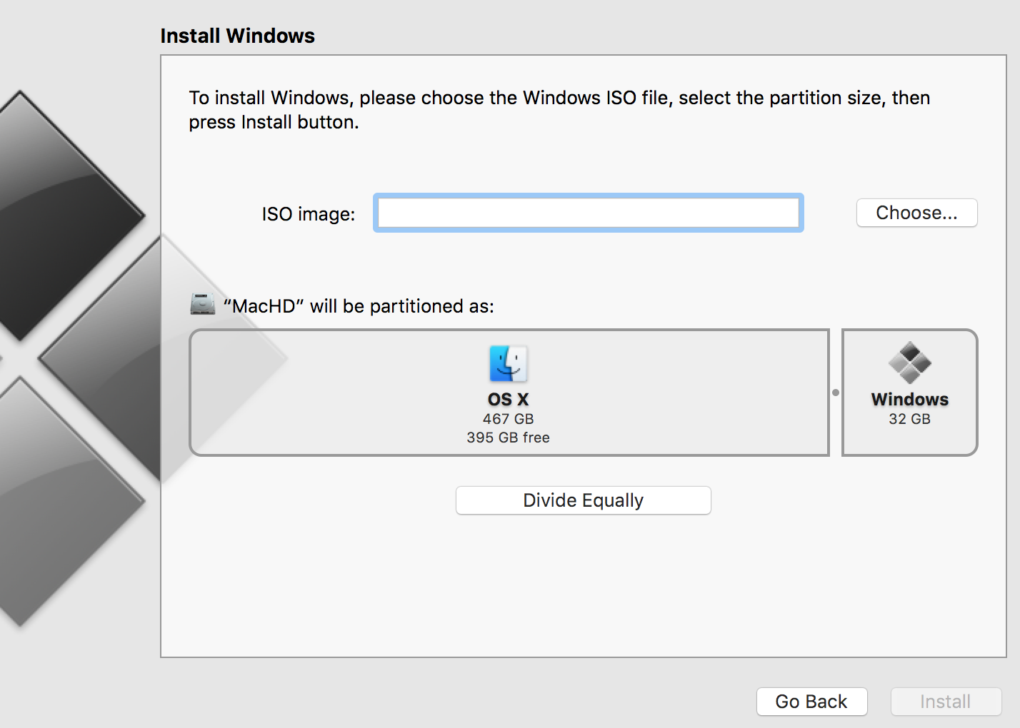Click the partition divider handle dot
Viewport: 1020px width, 728px height.
[x=836, y=393]
